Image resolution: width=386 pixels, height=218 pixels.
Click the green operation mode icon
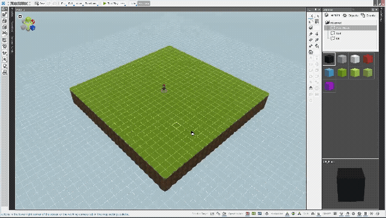click(x=254, y=214)
